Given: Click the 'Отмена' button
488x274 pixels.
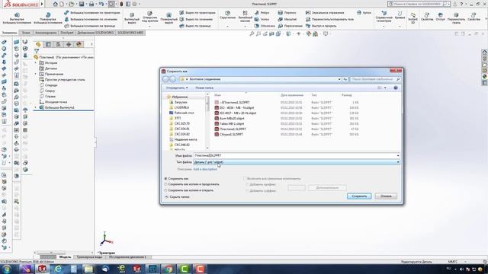Looking at the screenshot, I should point(386,196).
